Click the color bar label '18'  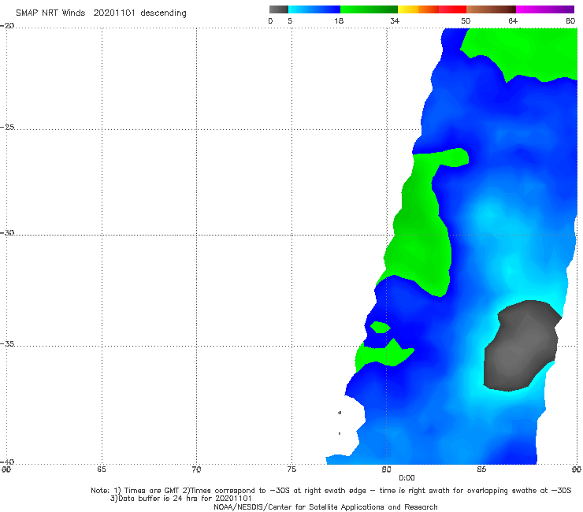click(x=339, y=21)
